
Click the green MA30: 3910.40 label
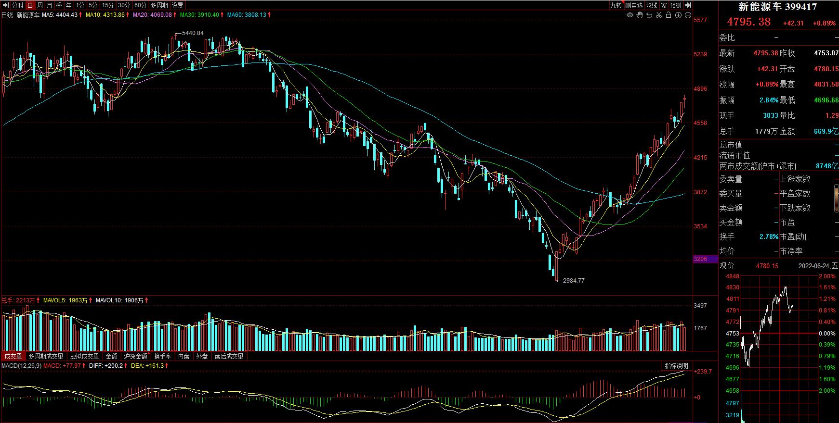(x=199, y=15)
